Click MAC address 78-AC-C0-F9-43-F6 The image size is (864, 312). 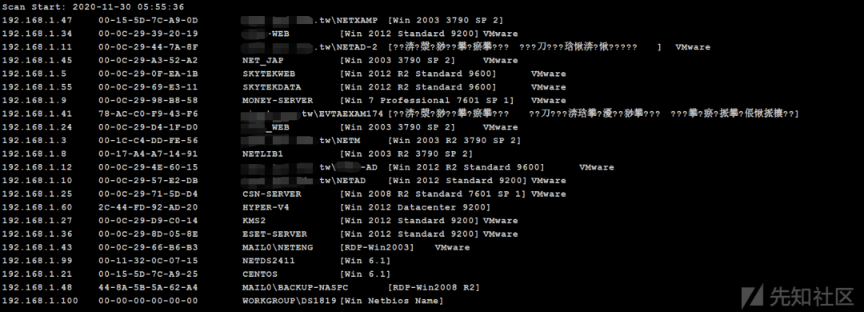(x=148, y=114)
